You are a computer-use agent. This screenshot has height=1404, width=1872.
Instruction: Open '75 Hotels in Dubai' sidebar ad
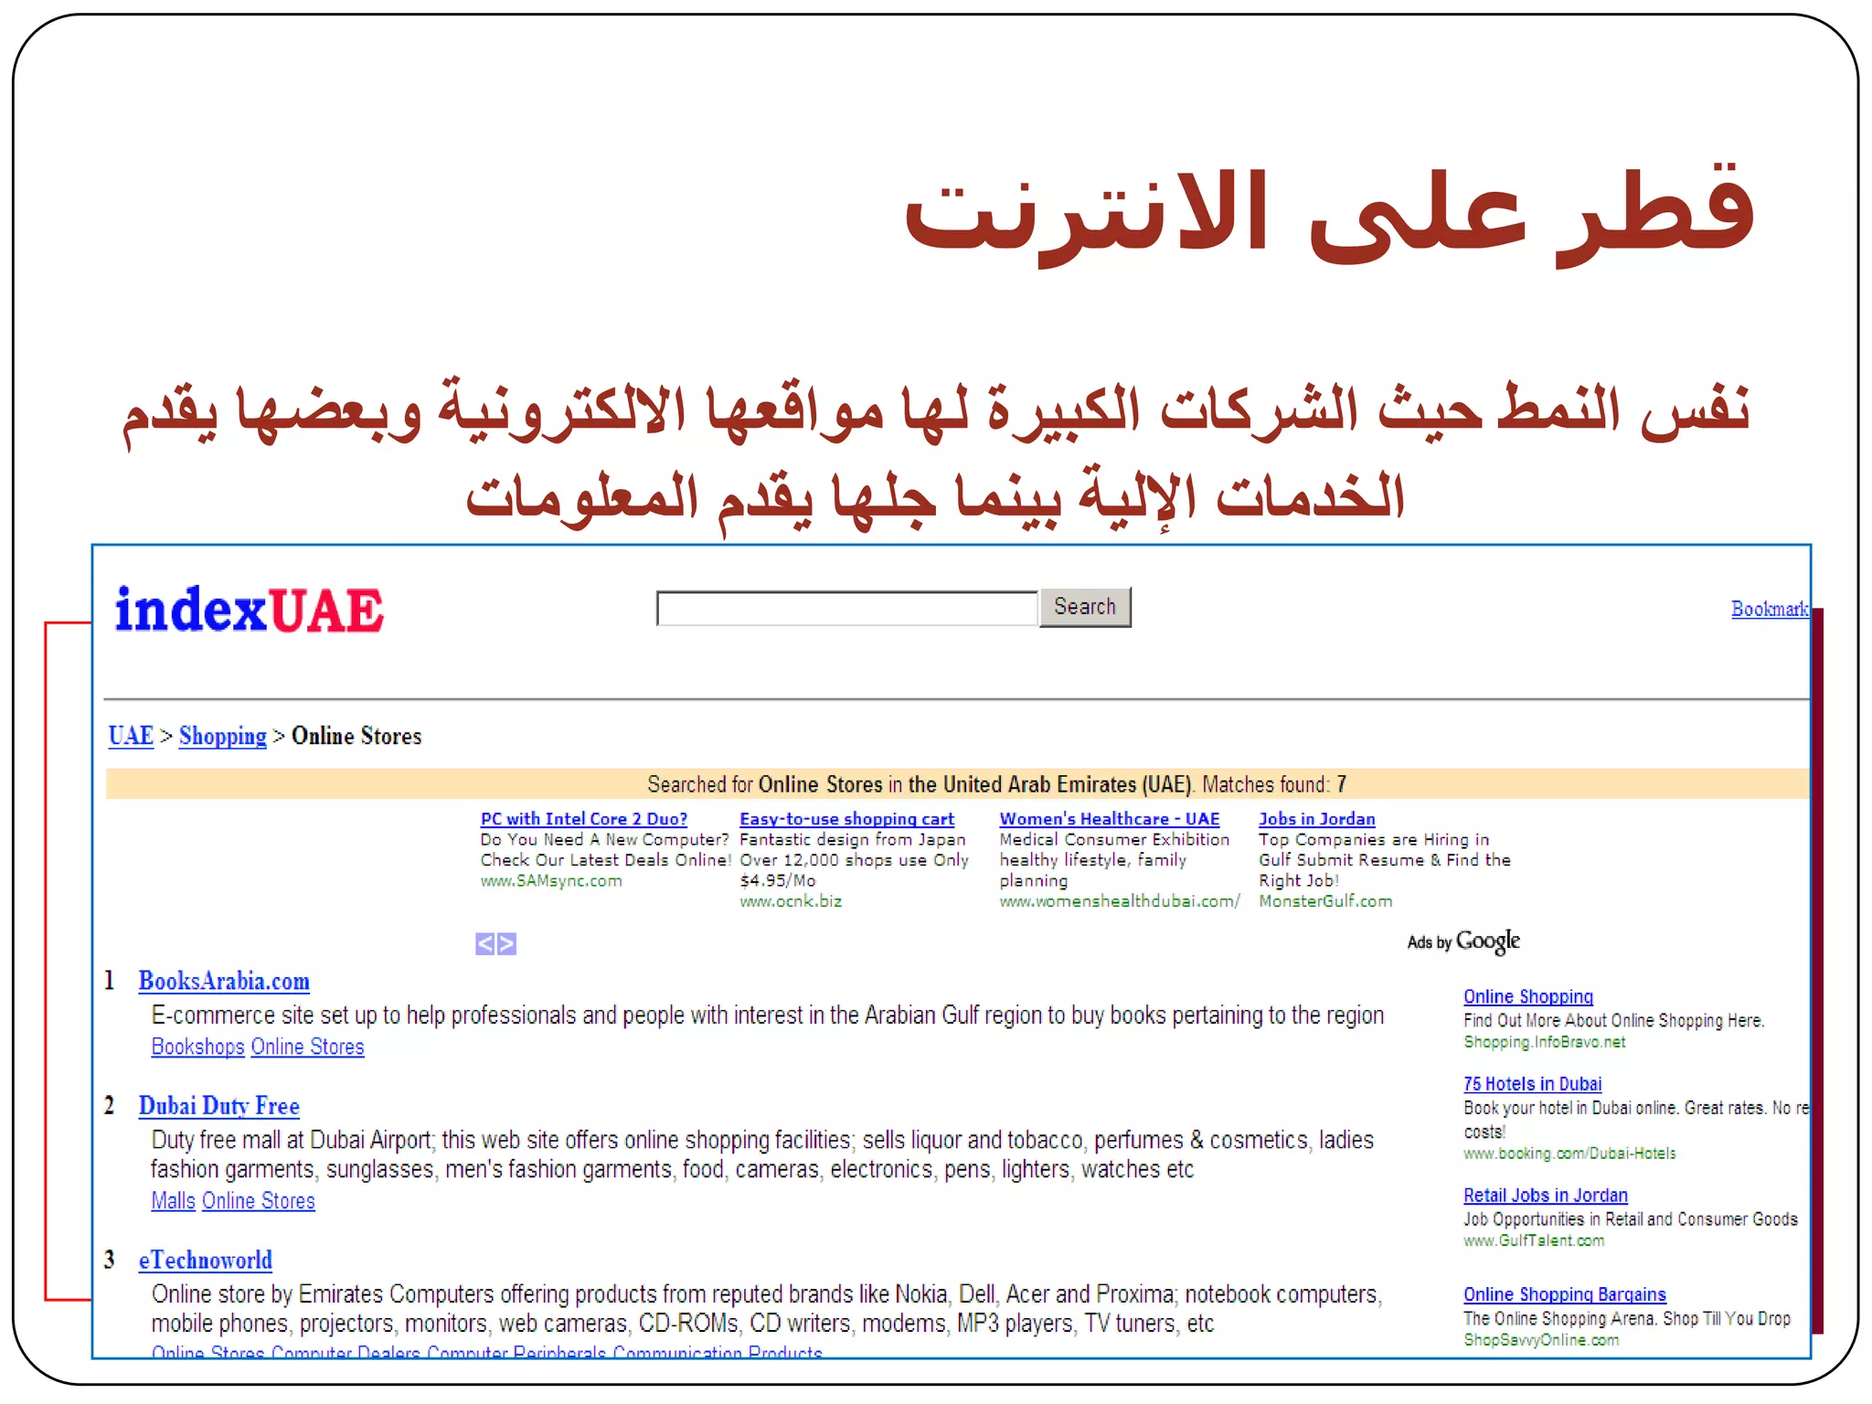(1532, 1084)
